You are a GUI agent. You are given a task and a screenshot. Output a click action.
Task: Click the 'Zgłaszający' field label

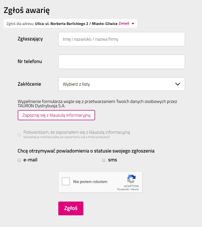coord(30,39)
